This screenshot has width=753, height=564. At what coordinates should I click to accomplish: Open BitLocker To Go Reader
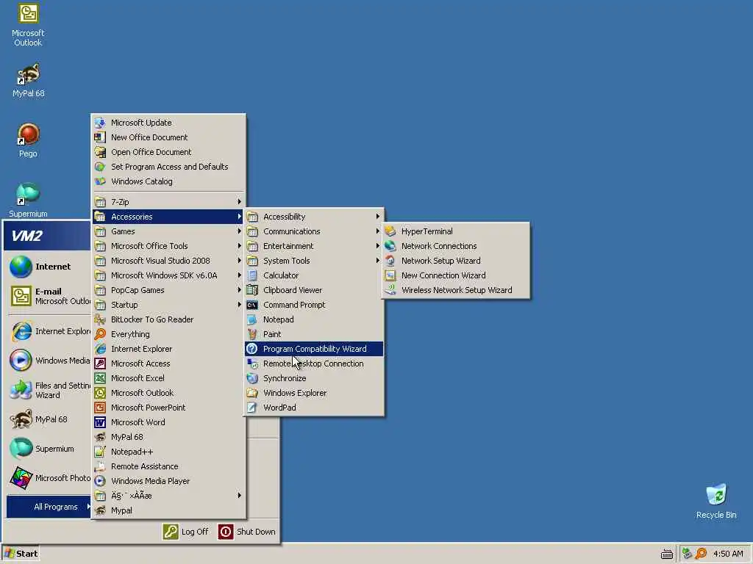[x=168, y=319]
